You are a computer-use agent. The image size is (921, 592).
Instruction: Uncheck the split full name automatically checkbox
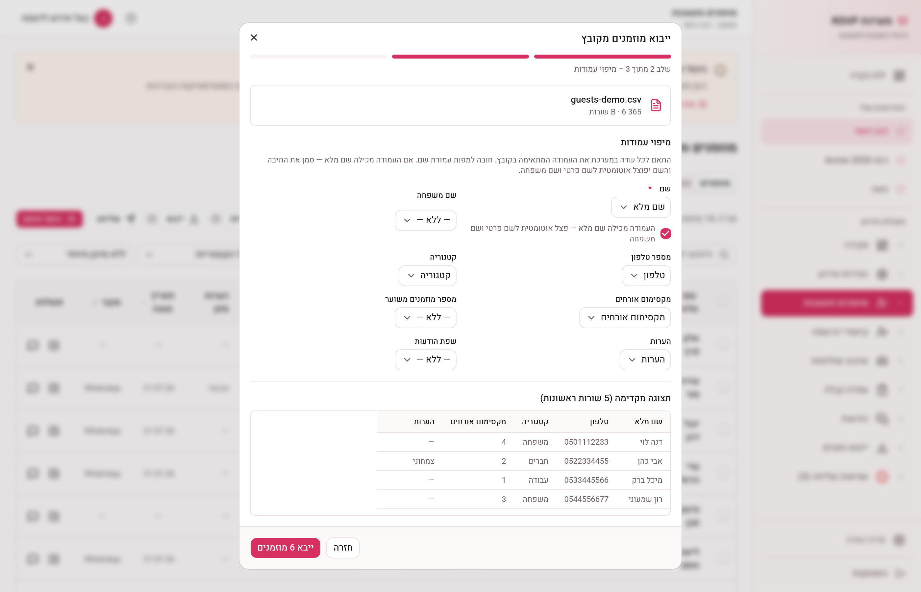pos(666,233)
